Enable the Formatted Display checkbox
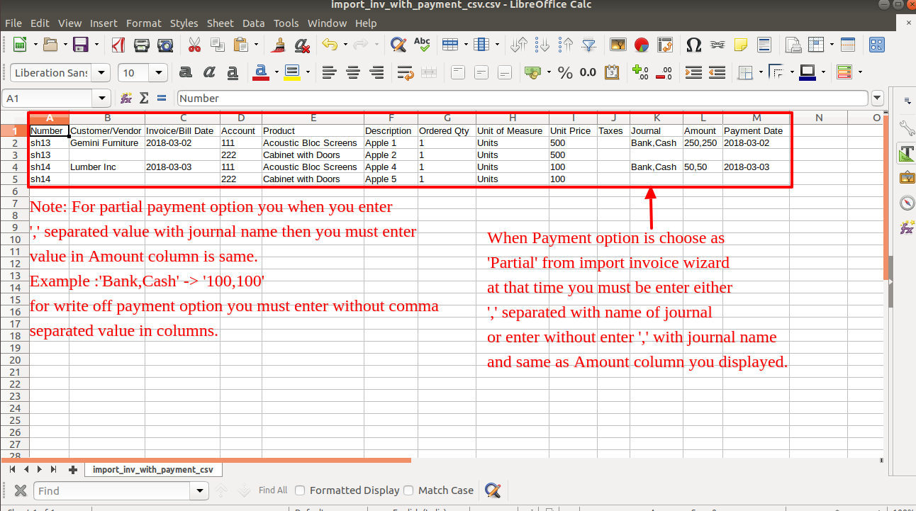Screen dimensions: 916x511 coord(300,490)
